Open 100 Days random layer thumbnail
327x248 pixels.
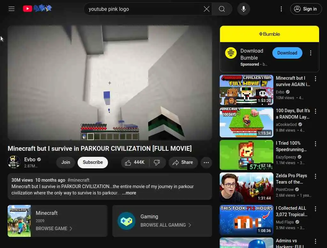[x=246, y=122]
